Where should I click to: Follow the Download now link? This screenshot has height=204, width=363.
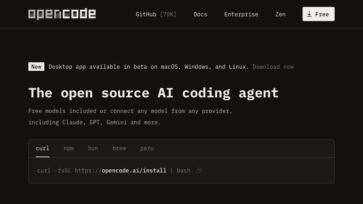click(x=273, y=67)
